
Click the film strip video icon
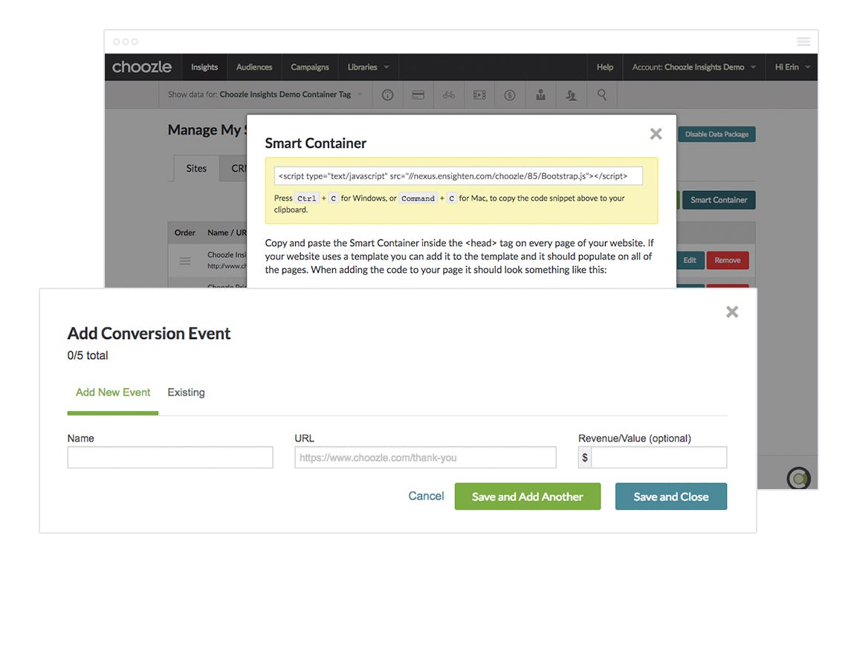479,95
